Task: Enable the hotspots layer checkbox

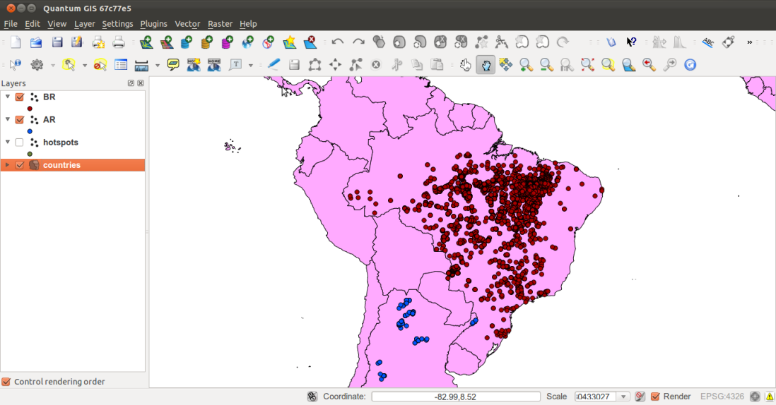Action: (x=20, y=143)
